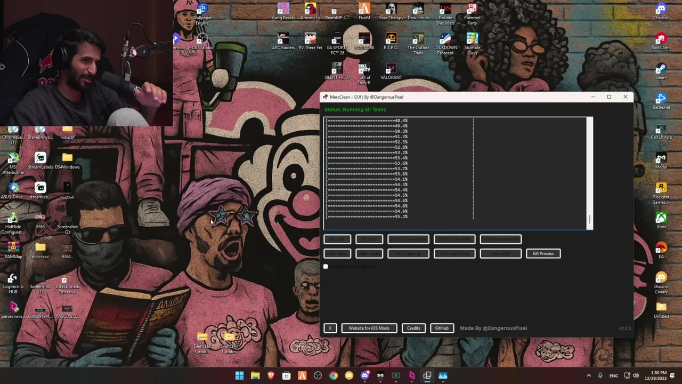682x384 pixels.
Task: Click the DISM RestoreHealth button
Action: pyautogui.click(x=501, y=239)
